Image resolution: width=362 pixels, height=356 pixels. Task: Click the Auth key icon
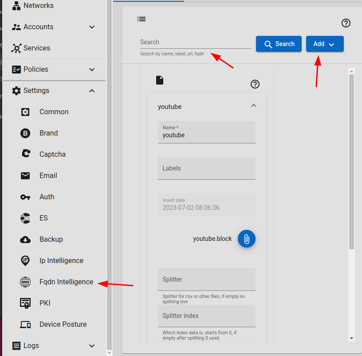coord(25,197)
